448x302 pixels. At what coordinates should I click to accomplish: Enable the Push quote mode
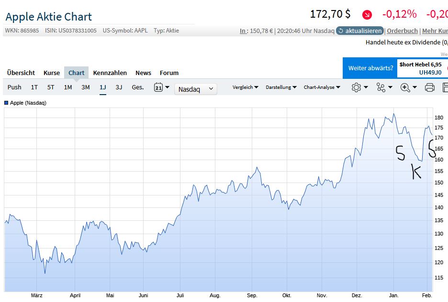coord(14,87)
